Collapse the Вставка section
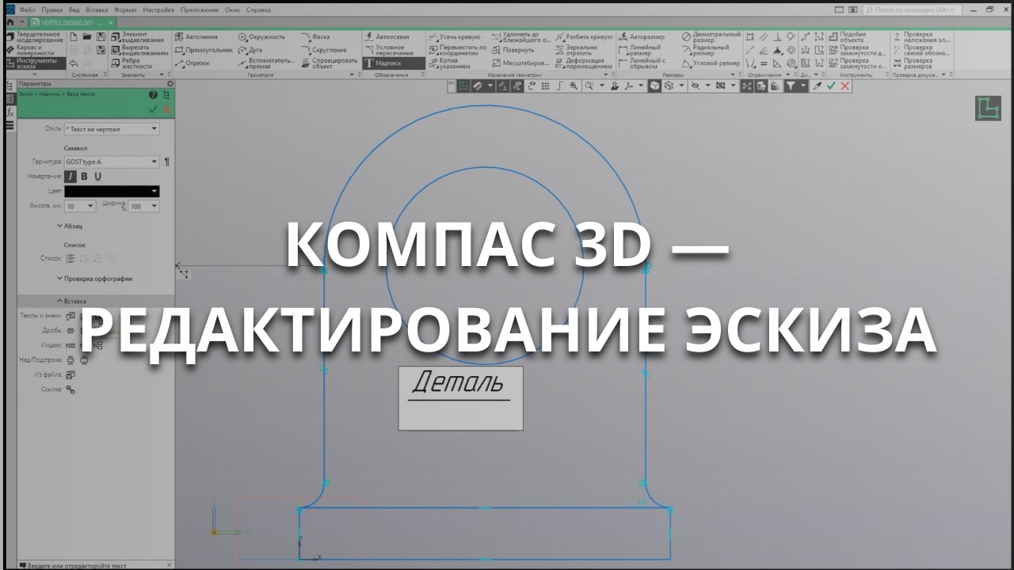 [71, 301]
